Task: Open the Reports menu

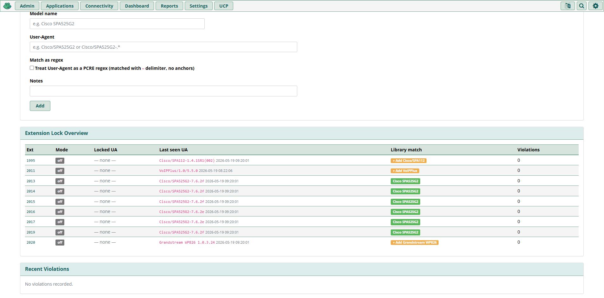Action: 169,6
